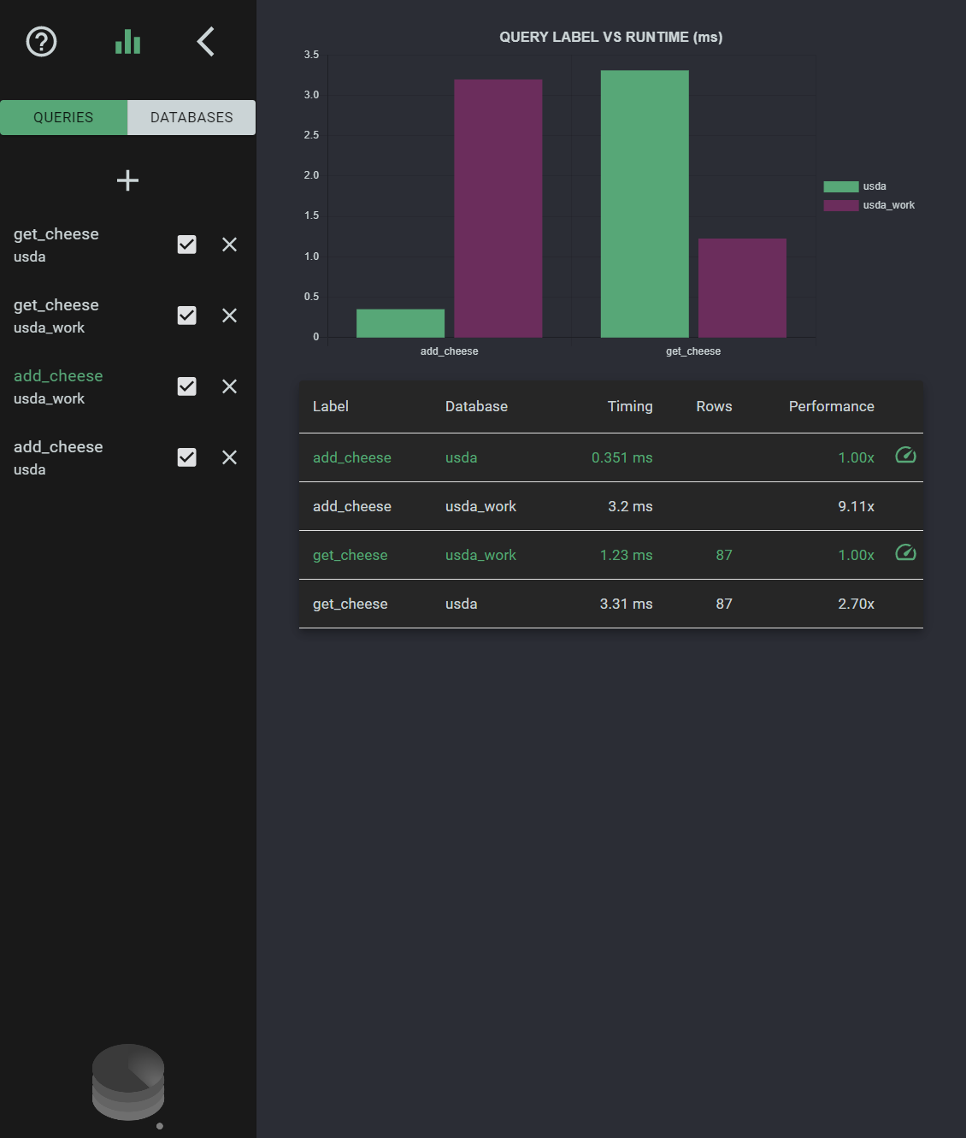
Task: Click the chart title QUERY LABEL VS RUNTIME
Action: 611,37
